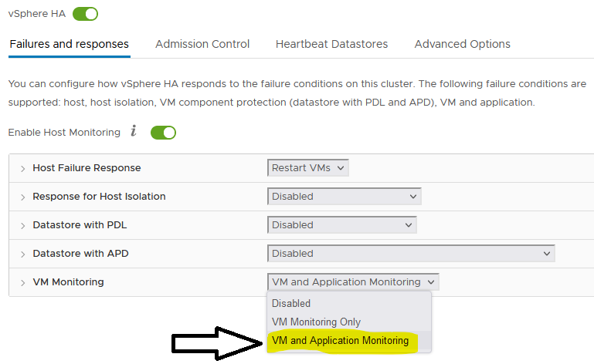The image size is (594, 364).
Task: Expand the VM Monitoring row
Action: (x=22, y=283)
